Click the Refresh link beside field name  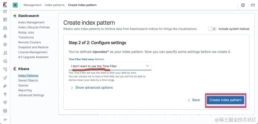coord(99,59)
